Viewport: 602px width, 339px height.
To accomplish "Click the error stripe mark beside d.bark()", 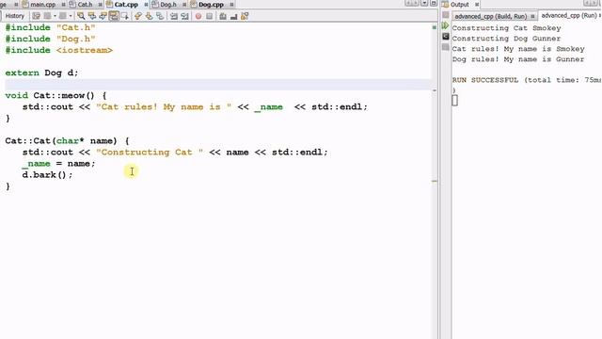I will tap(435, 181).
